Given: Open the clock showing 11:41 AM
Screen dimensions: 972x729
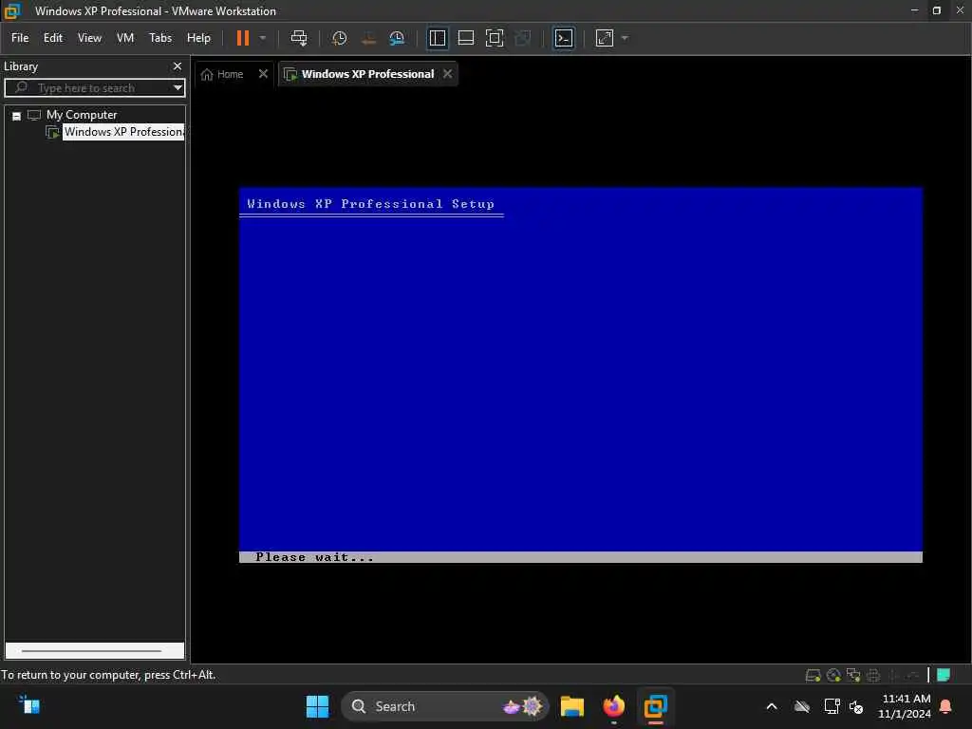Looking at the screenshot, I should (x=905, y=706).
